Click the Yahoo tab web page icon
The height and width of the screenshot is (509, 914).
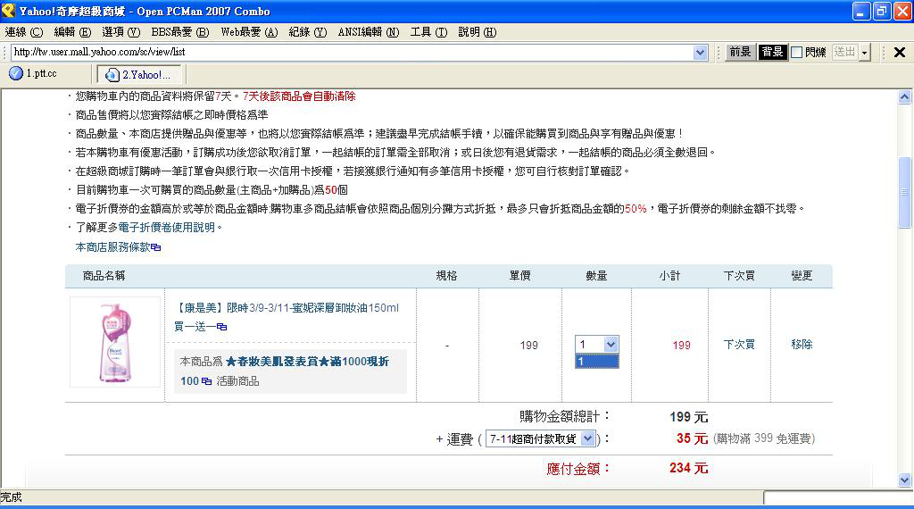pyautogui.click(x=112, y=75)
